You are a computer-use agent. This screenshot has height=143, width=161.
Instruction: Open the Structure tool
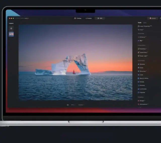pos(142,71)
